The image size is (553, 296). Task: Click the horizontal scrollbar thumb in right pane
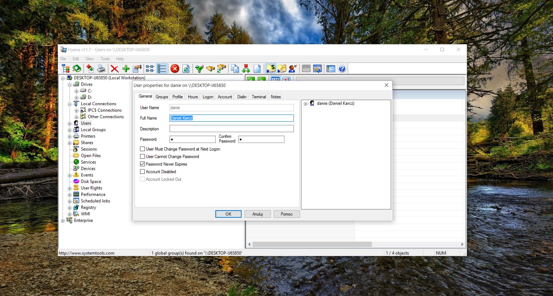click(x=312, y=244)
